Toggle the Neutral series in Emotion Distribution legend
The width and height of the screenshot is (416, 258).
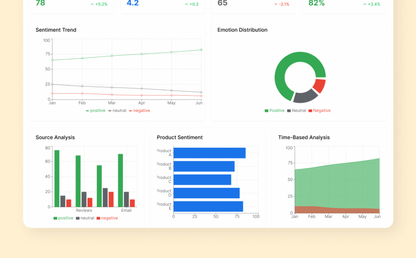point(297,111)
